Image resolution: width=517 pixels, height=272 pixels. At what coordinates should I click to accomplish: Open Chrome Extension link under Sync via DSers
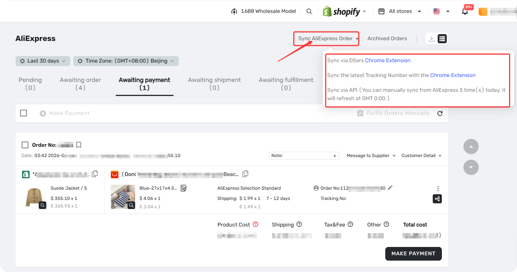(x=388, y=60)
